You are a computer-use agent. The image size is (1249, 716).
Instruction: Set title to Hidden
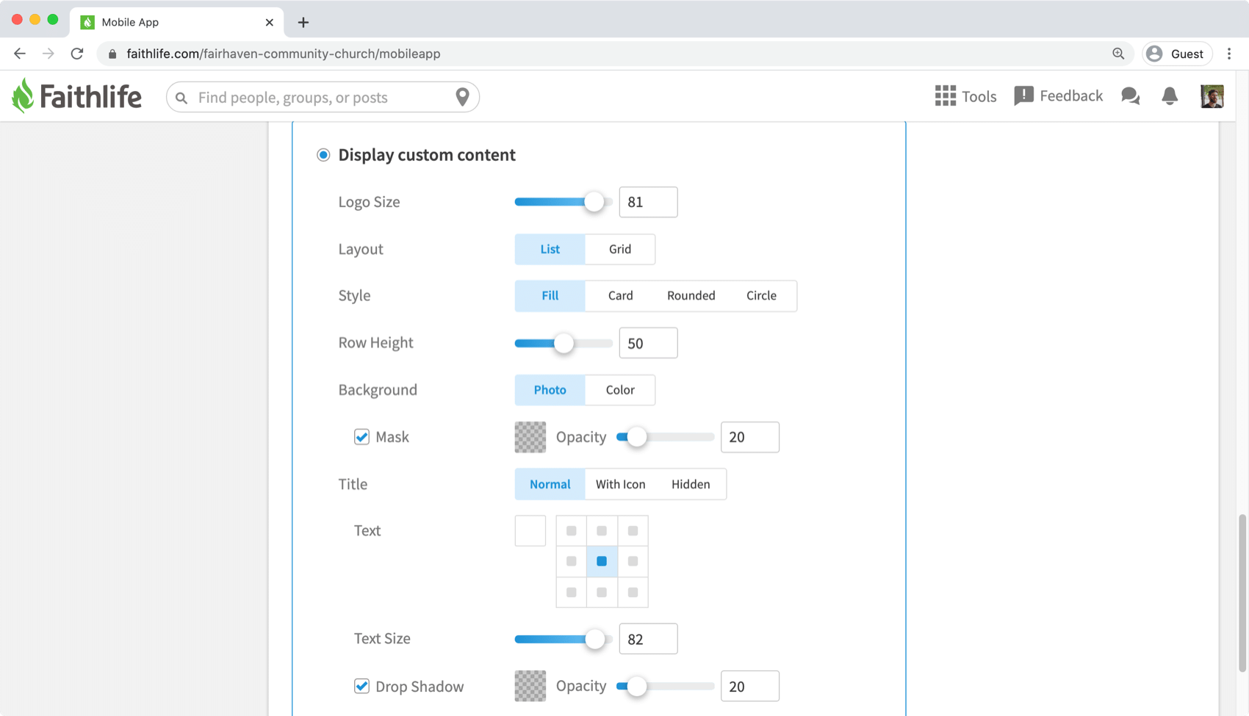click(691, 484)
